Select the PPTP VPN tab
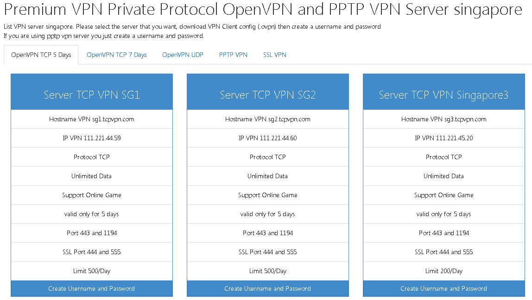Viewport: 532px width, 300px height. click(233, 55)
